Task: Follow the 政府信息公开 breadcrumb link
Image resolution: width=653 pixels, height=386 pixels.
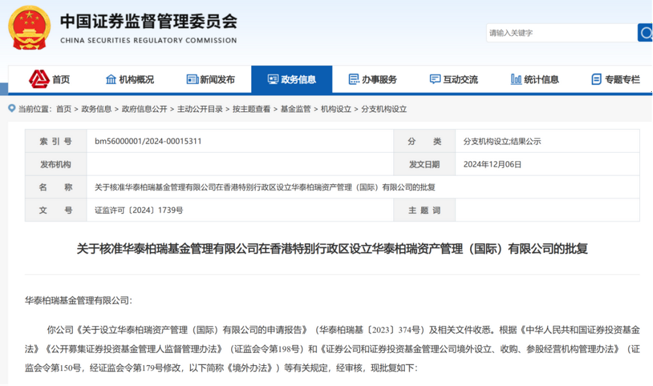Action: (144, 109)
